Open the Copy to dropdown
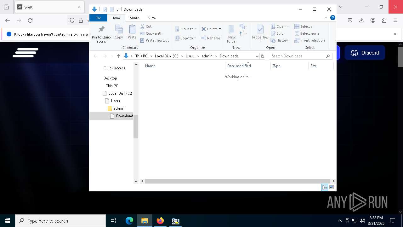Screen dimensions: 403x227 [x=186, y=38]
